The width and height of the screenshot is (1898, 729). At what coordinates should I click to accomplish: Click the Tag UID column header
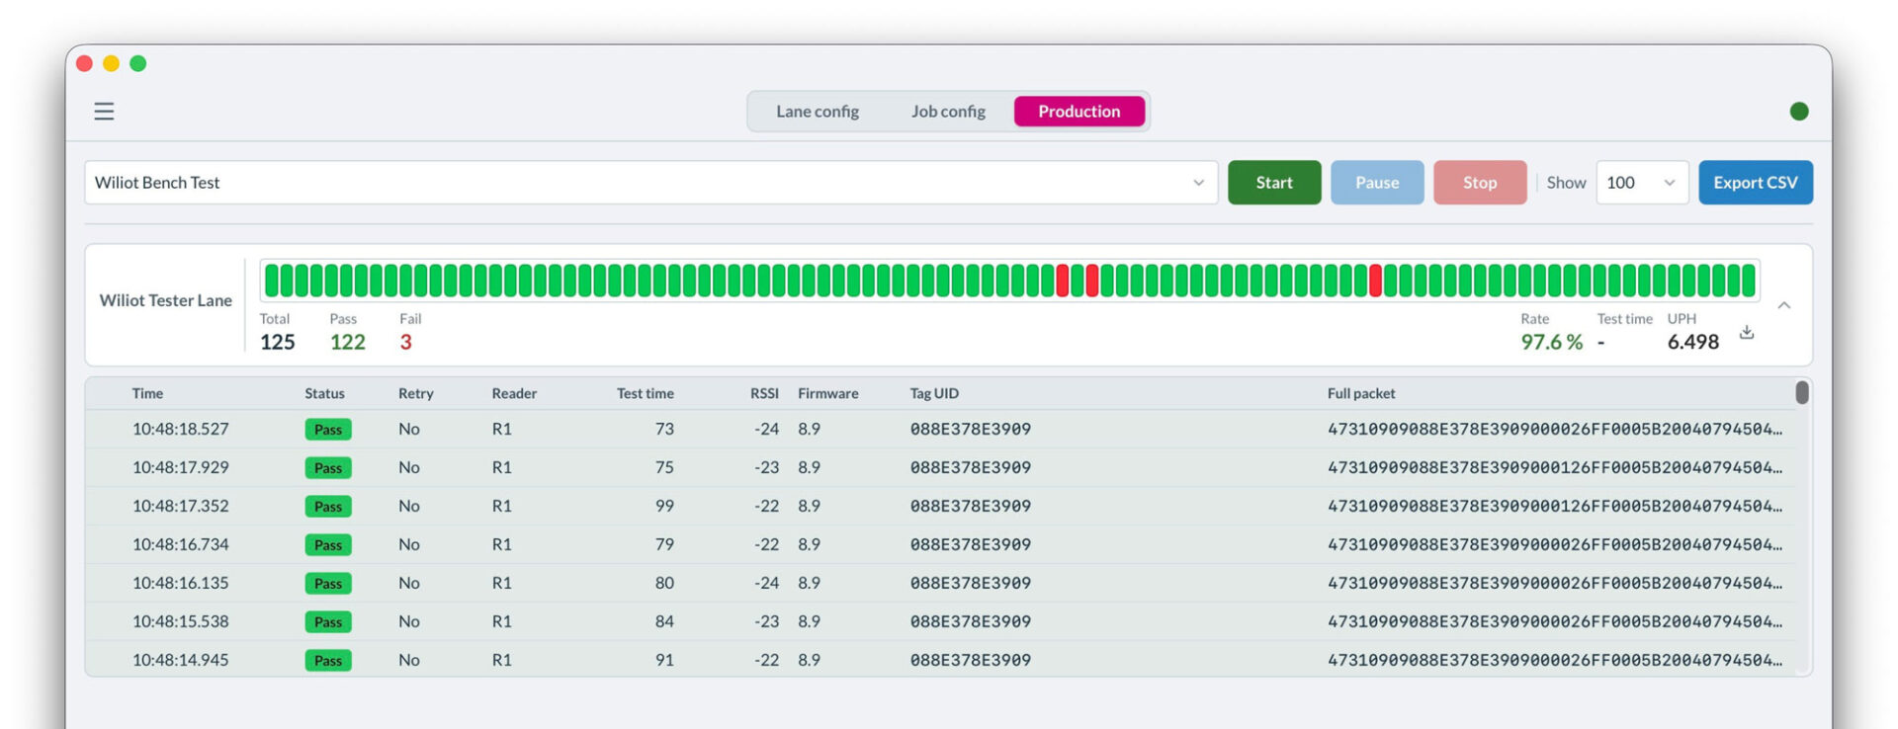coord(934,393)
